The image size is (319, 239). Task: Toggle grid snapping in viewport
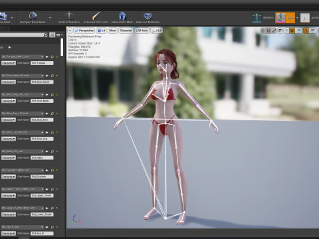(292, 31)
